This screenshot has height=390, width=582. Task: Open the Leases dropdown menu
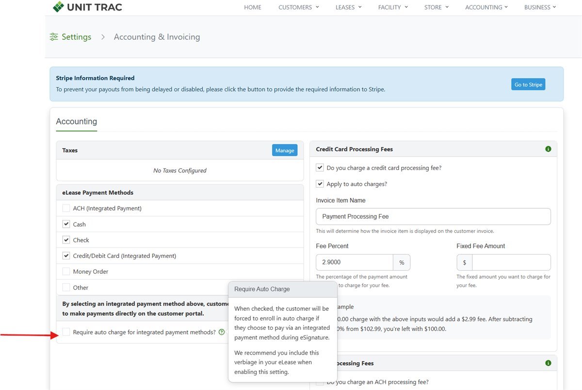[x=348, y=7]
